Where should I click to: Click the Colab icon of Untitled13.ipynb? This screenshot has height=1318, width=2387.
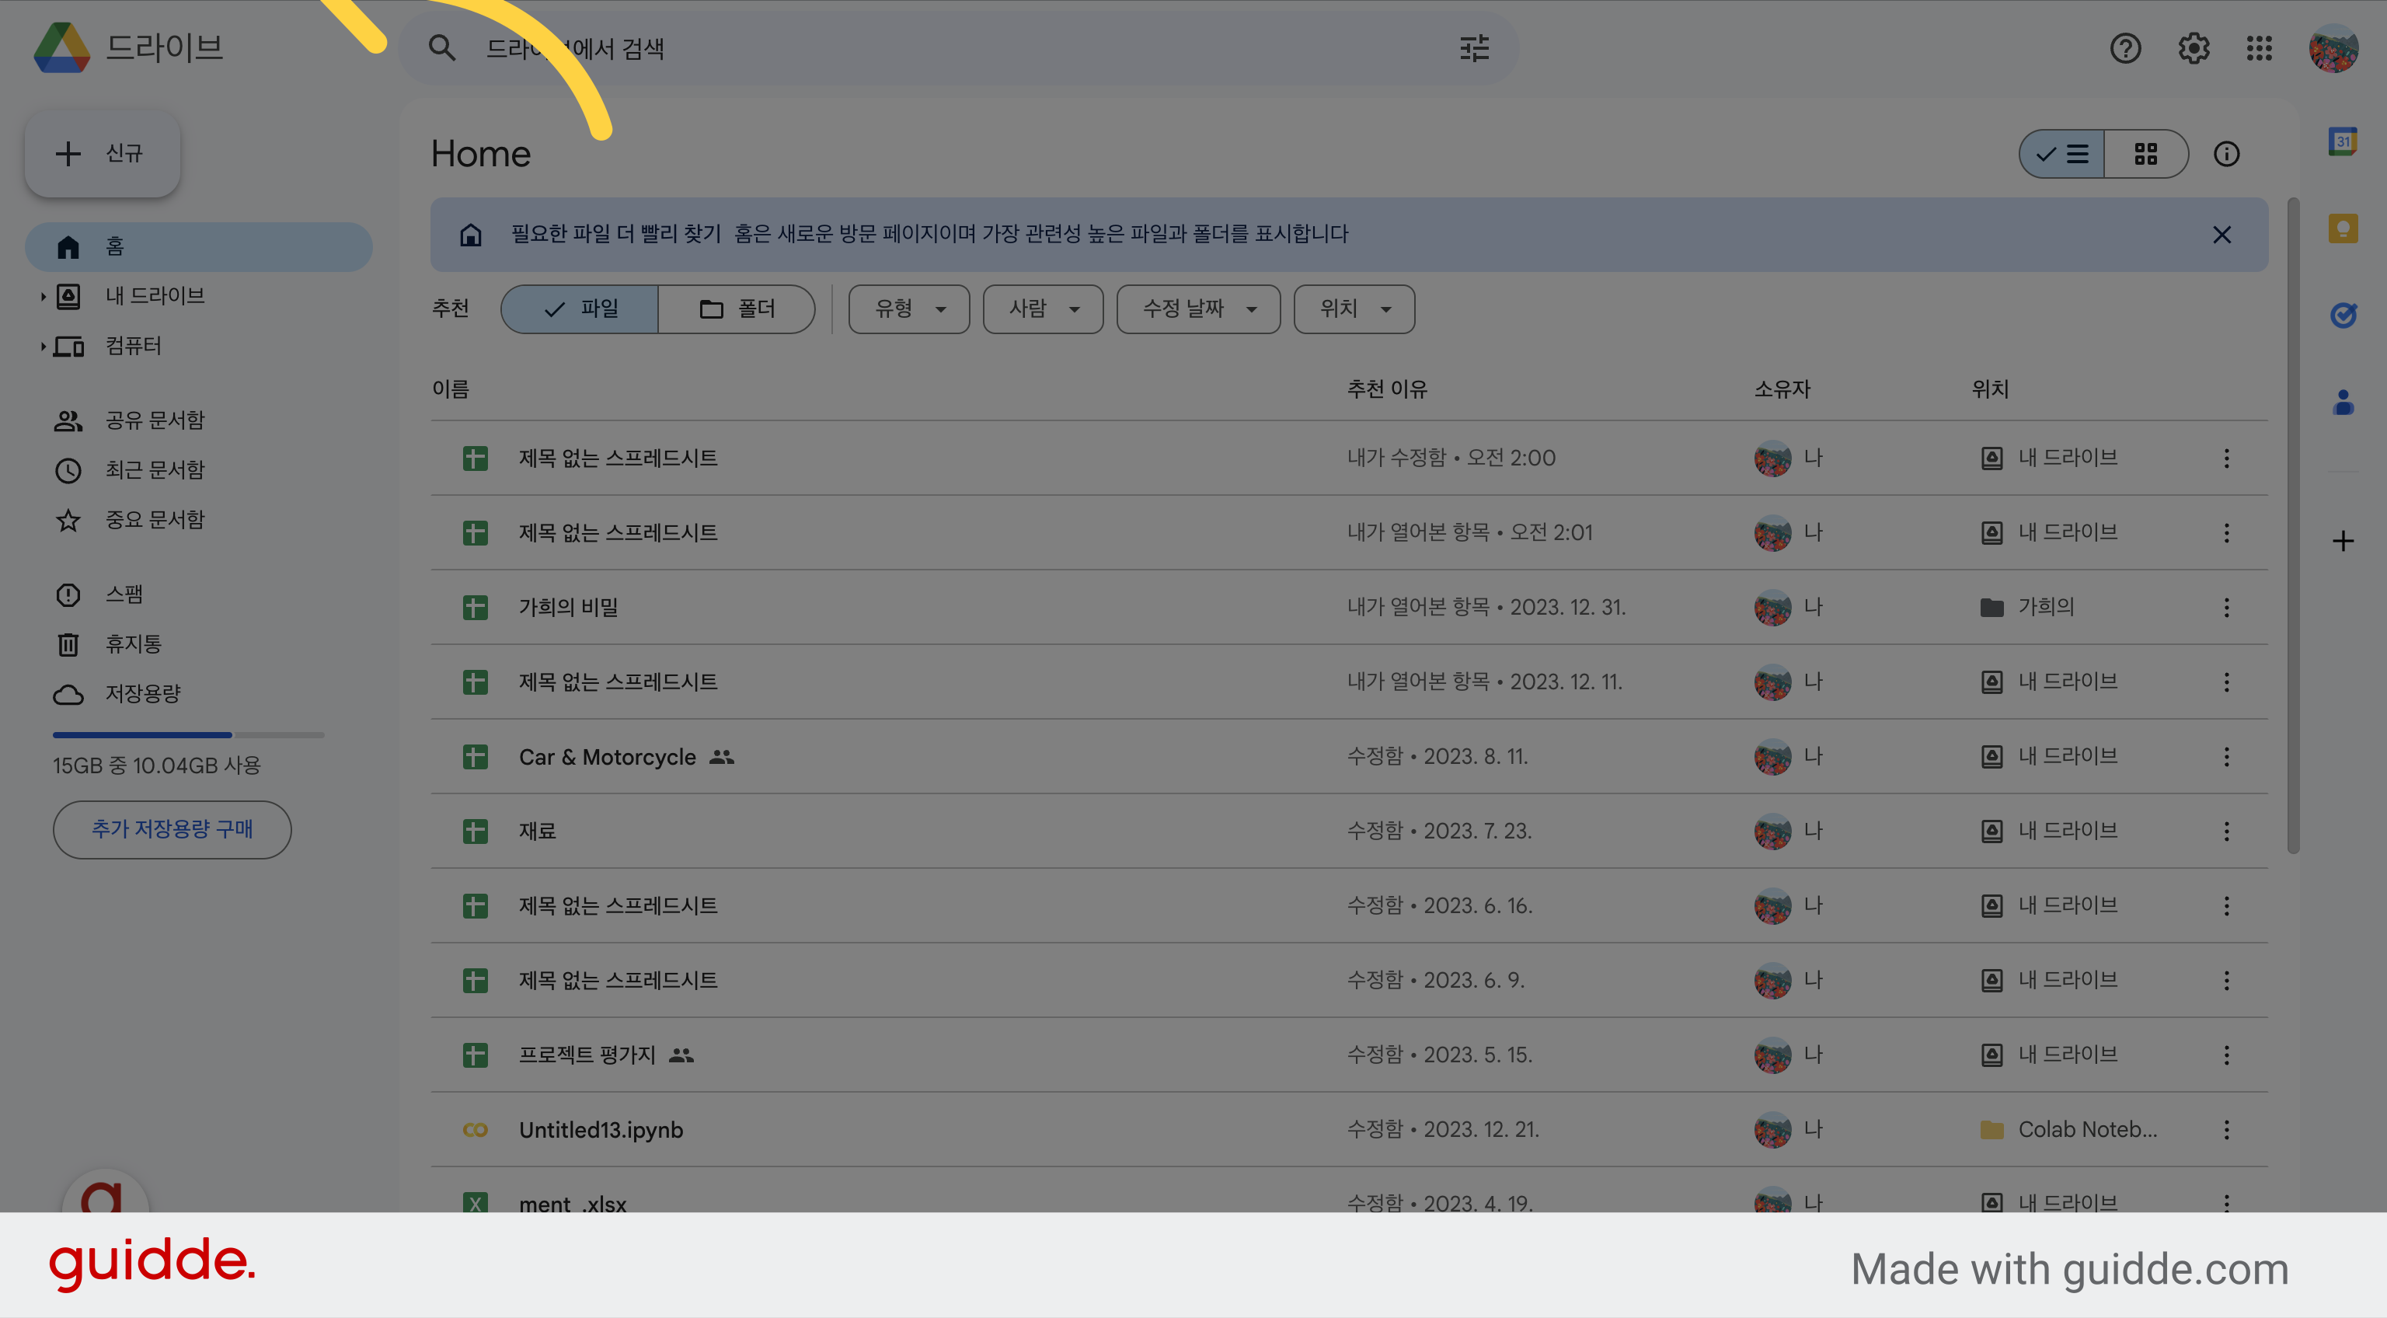(476, 1129)
